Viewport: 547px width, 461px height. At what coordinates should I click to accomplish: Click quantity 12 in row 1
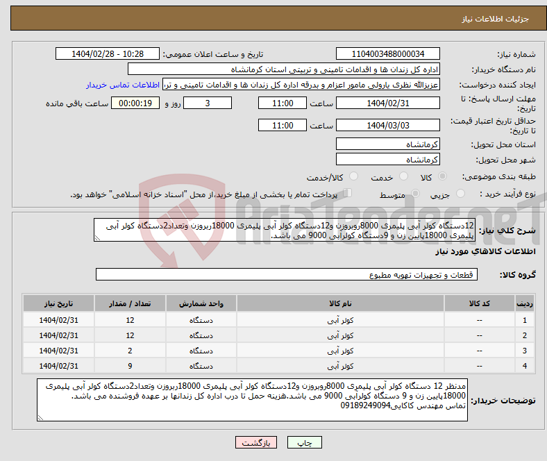point(130,320)
